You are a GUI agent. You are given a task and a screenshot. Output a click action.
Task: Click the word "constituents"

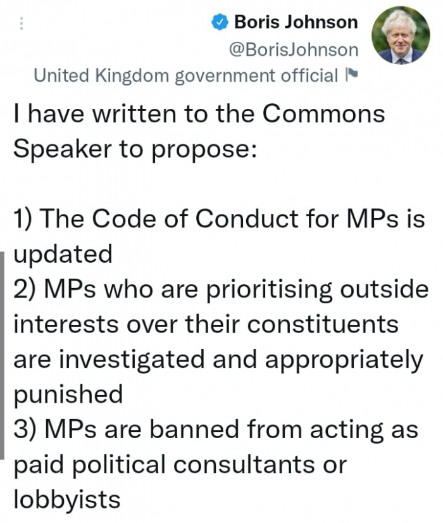point(323,324)
